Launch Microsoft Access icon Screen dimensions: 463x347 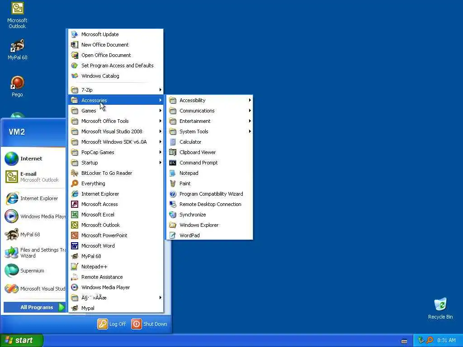(75, 204)
